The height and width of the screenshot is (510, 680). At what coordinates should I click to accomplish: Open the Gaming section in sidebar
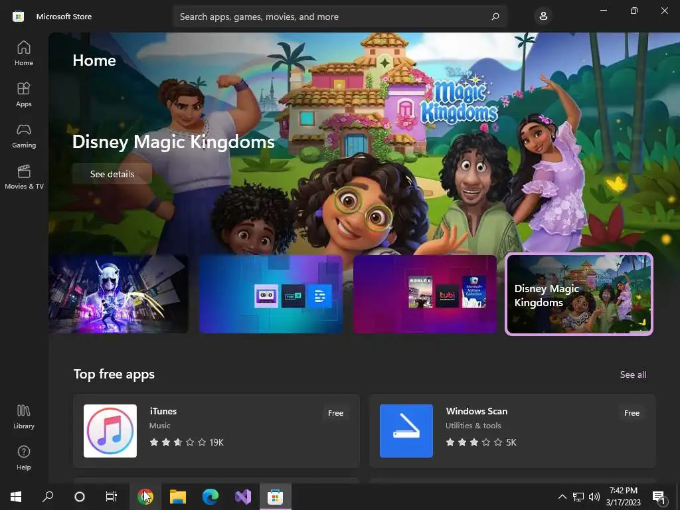click(24, 135)
